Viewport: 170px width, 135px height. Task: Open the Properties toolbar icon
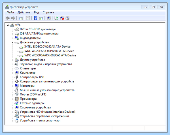(x=28, y=18)
